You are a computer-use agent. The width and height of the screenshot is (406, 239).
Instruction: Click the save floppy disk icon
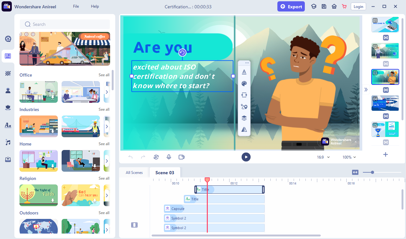pyautogui.click(x=324, y=6)
